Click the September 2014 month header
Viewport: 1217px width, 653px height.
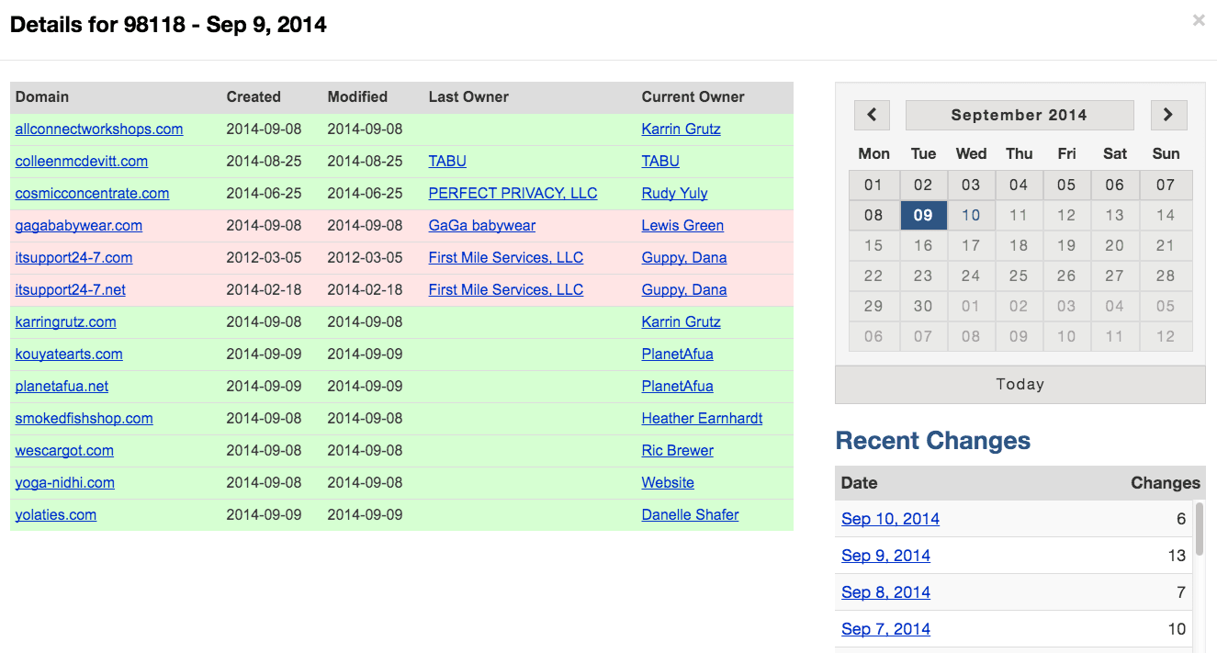coord(1020,115)
